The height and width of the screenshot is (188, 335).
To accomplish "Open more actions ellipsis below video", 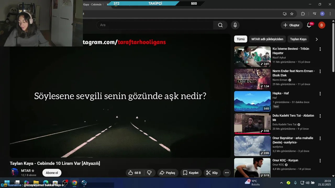I will (x=227, y=173).
